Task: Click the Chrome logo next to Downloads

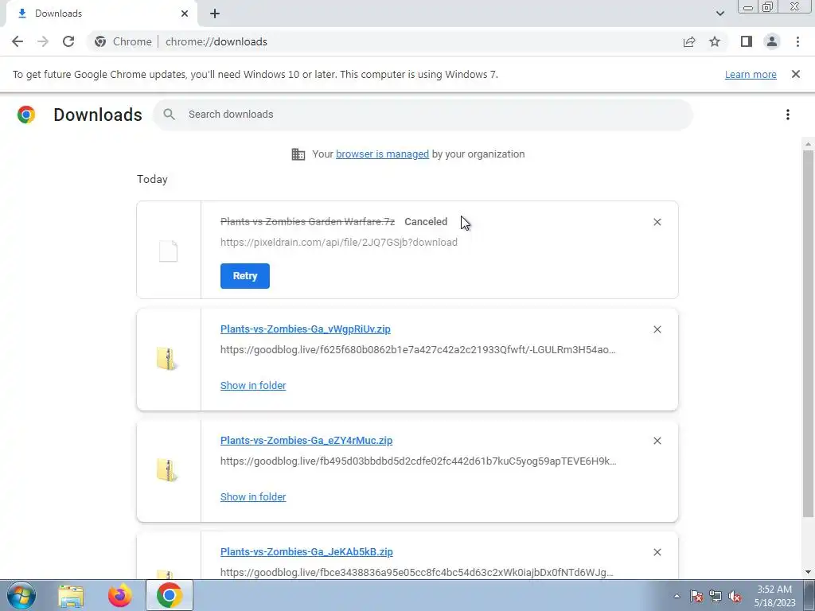Action: pyautogui.click(x=26, y=115)
